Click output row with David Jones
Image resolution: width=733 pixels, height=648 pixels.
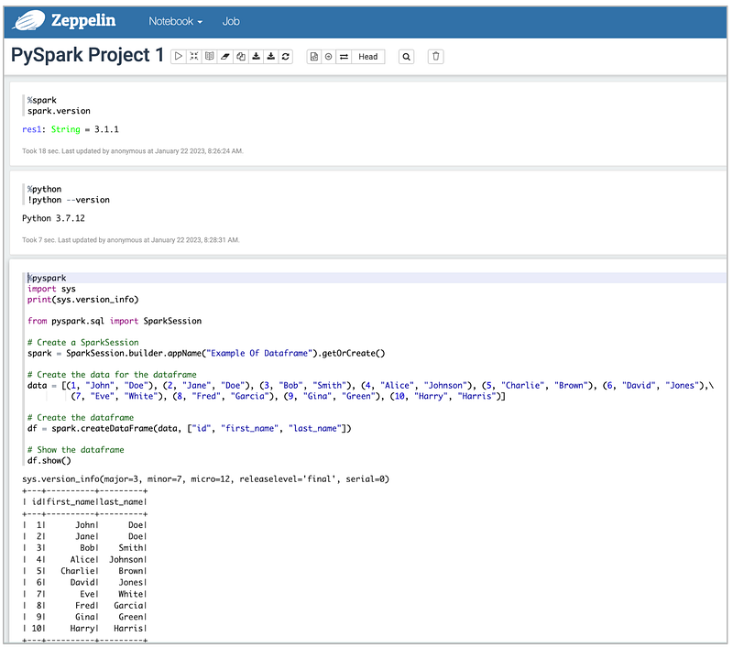[x=84, y=582]
